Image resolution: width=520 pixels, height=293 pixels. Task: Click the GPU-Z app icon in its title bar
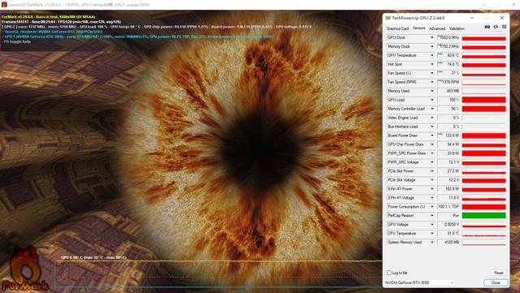pyautogui.click(x=388, y=18)
